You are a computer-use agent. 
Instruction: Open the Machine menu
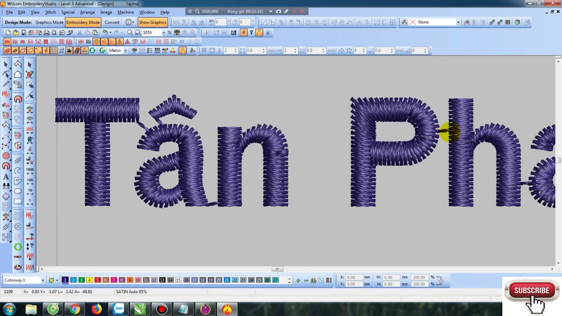[126, 12]
